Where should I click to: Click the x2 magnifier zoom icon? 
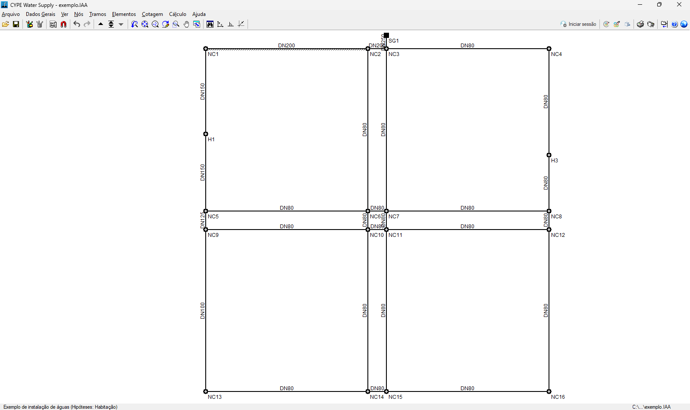(155, 24)
